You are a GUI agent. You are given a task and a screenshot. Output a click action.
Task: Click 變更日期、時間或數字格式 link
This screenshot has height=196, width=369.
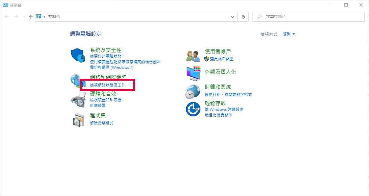228,95
